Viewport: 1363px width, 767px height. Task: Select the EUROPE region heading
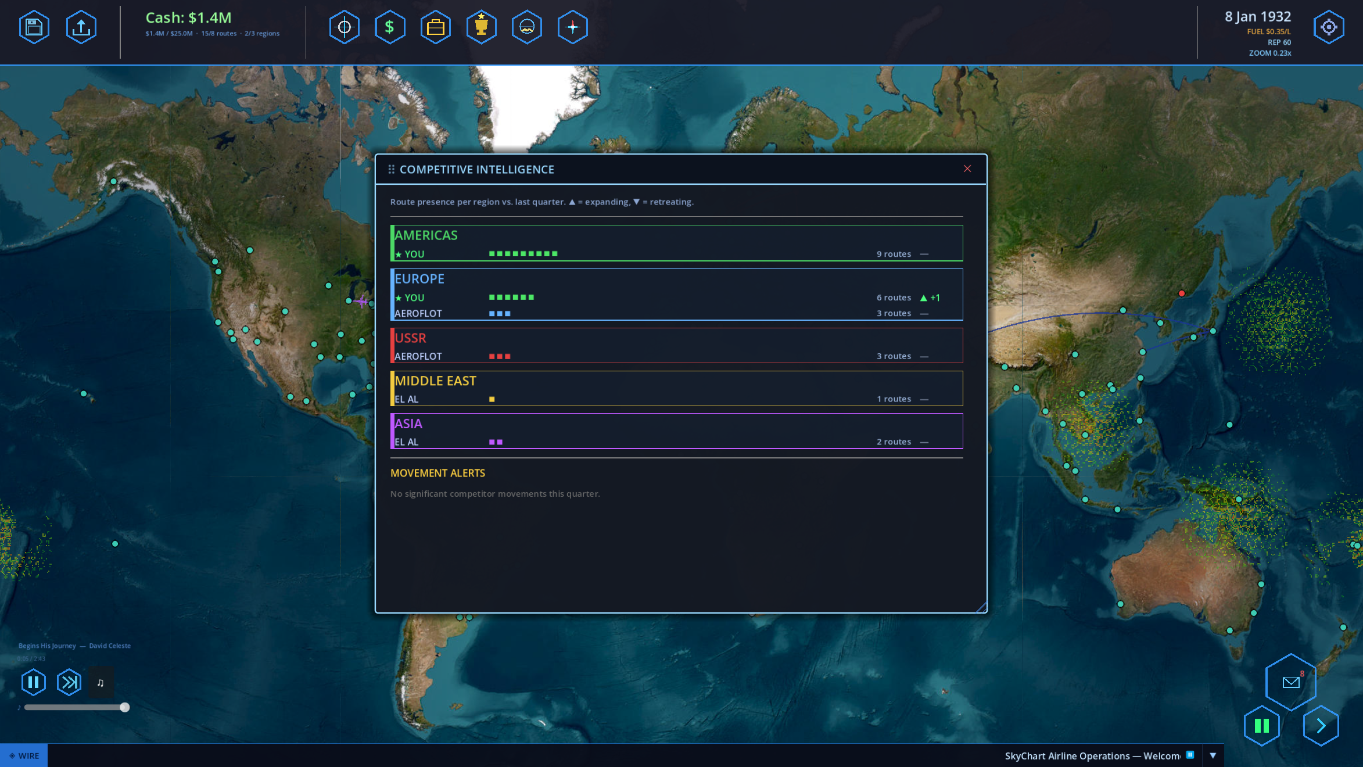click(419, 279)
